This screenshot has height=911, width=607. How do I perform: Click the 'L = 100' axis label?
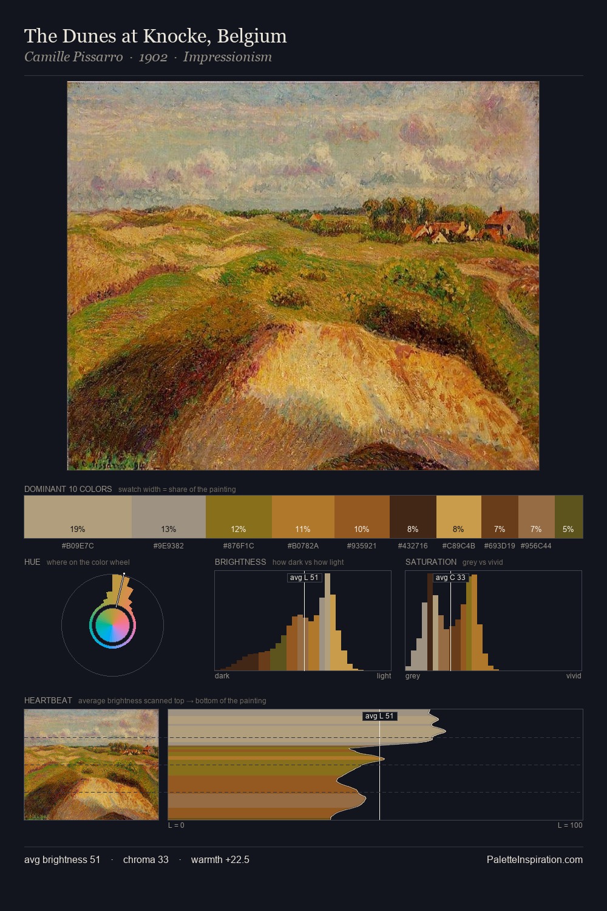coord(570,825)
